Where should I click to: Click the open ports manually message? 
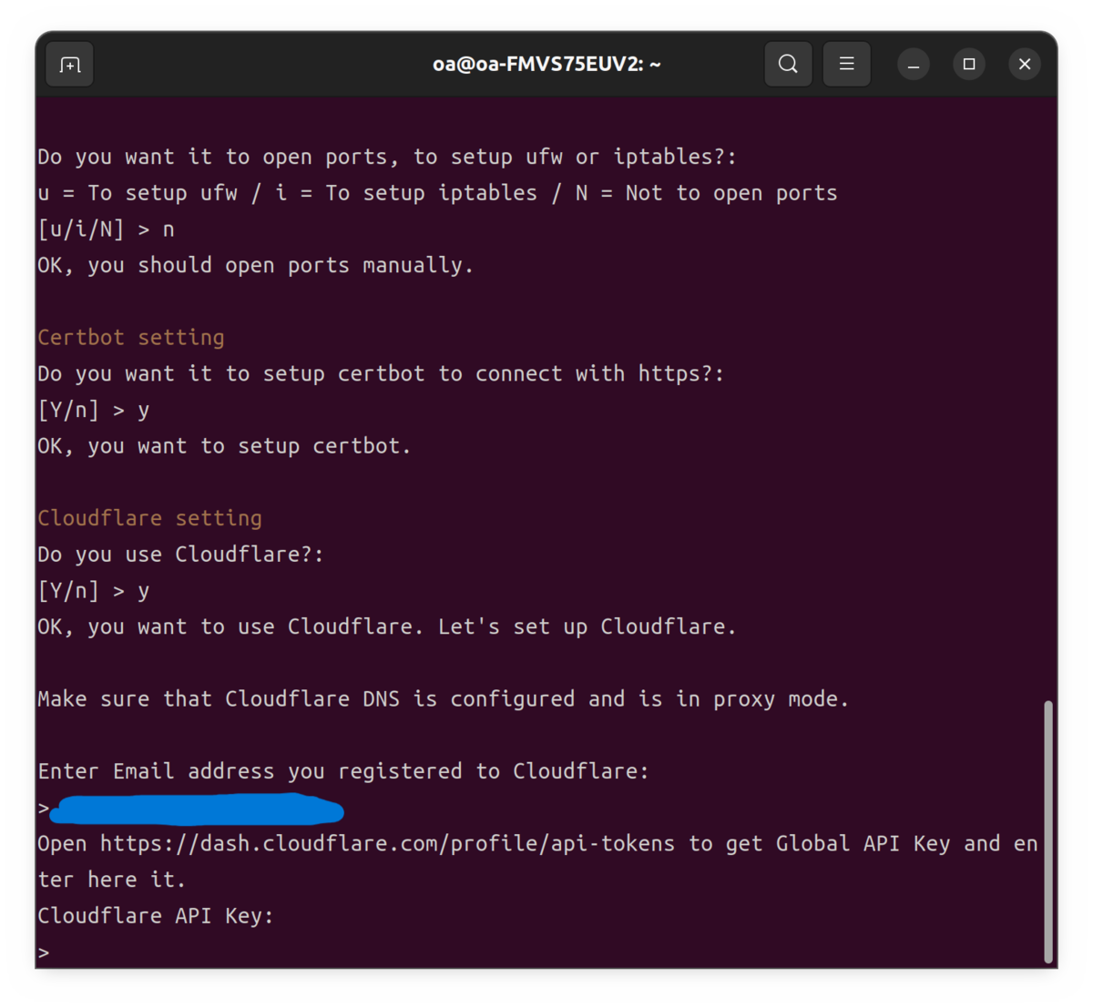pyautogui.click(x=253, y=265)
